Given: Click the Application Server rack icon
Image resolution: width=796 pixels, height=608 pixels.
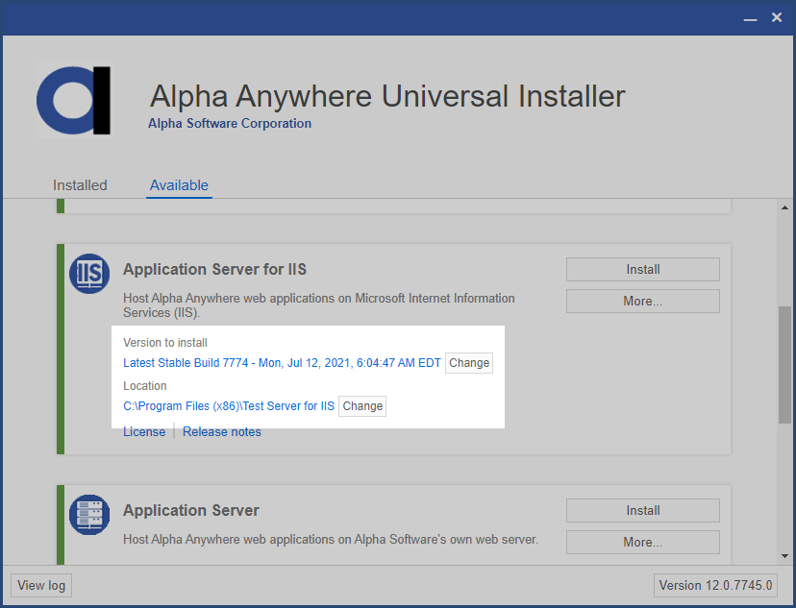Looking at the screenshot, I should click(x=89, y=515).
